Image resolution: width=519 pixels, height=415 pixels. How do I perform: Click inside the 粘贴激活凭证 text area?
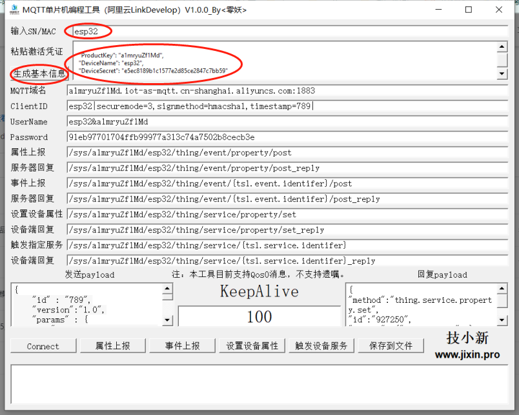click(x=285, y=61)
